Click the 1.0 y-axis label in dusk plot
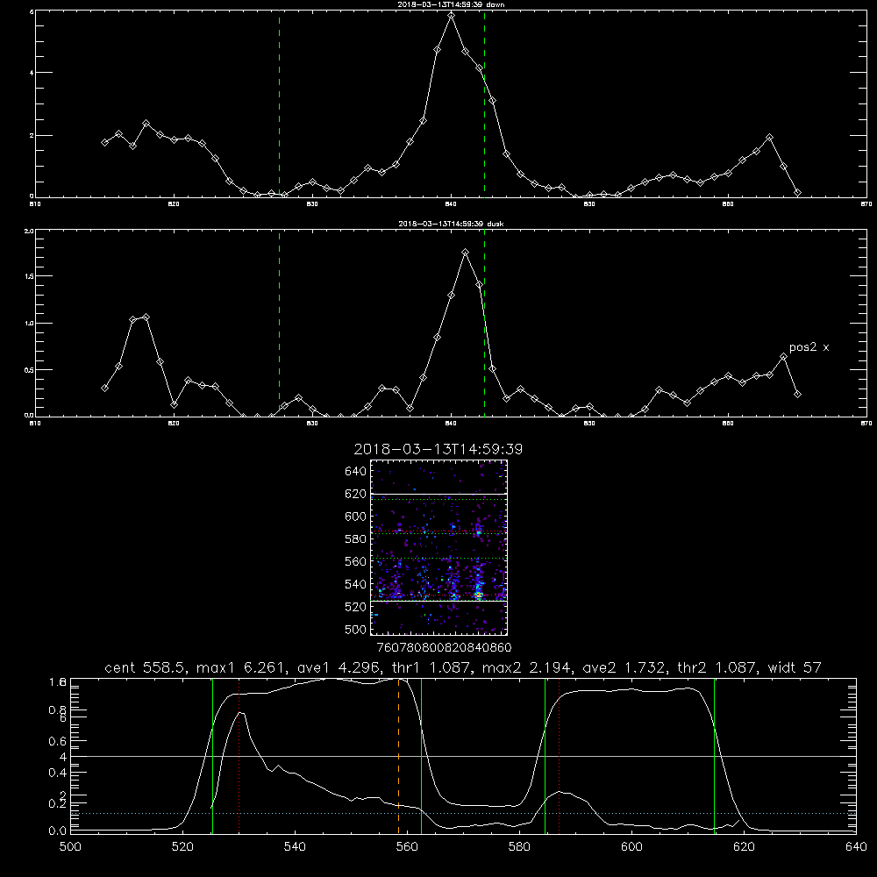Image resolution: width=877 pixels, height=877 pixels. [29, 324]
